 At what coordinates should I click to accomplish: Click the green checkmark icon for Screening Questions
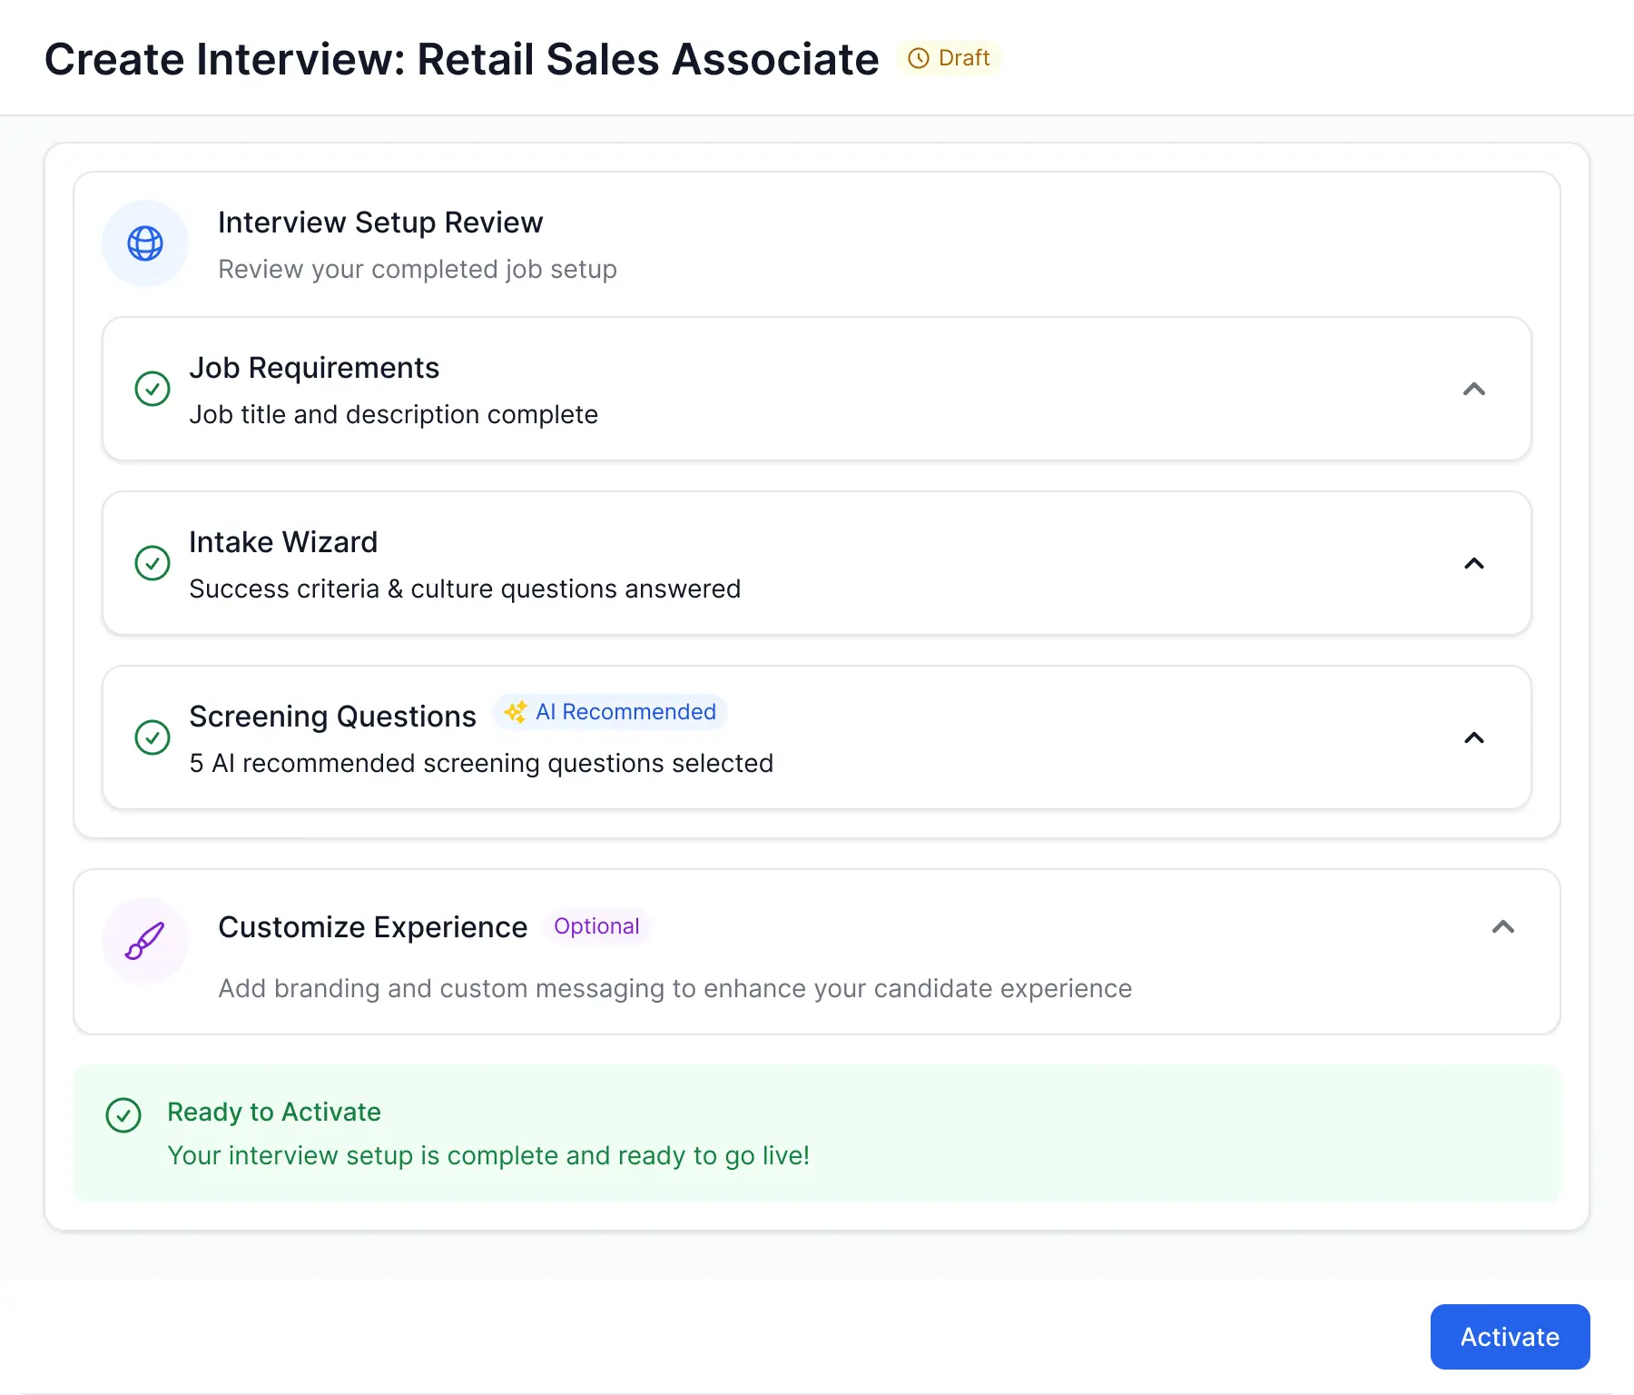[153, 737]
